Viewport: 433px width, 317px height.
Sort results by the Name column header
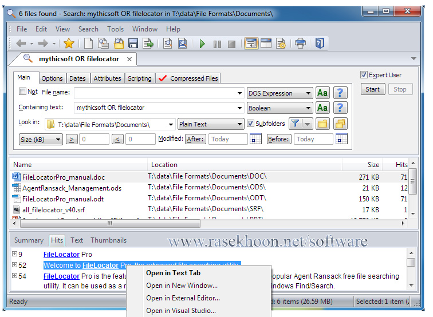[x=78, y=165]
